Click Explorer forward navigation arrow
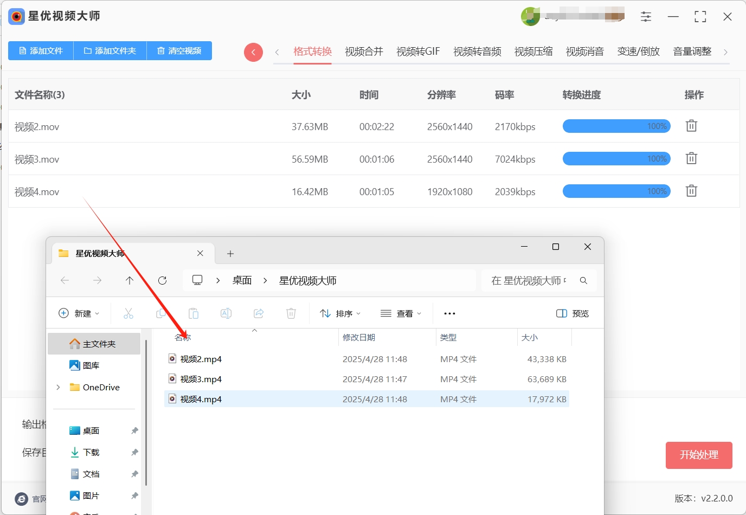Image resolution: width=746 pixels, height=515 pixels. point(98,280)
